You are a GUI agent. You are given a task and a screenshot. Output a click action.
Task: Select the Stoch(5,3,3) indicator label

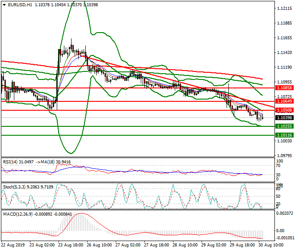[15, 187]
